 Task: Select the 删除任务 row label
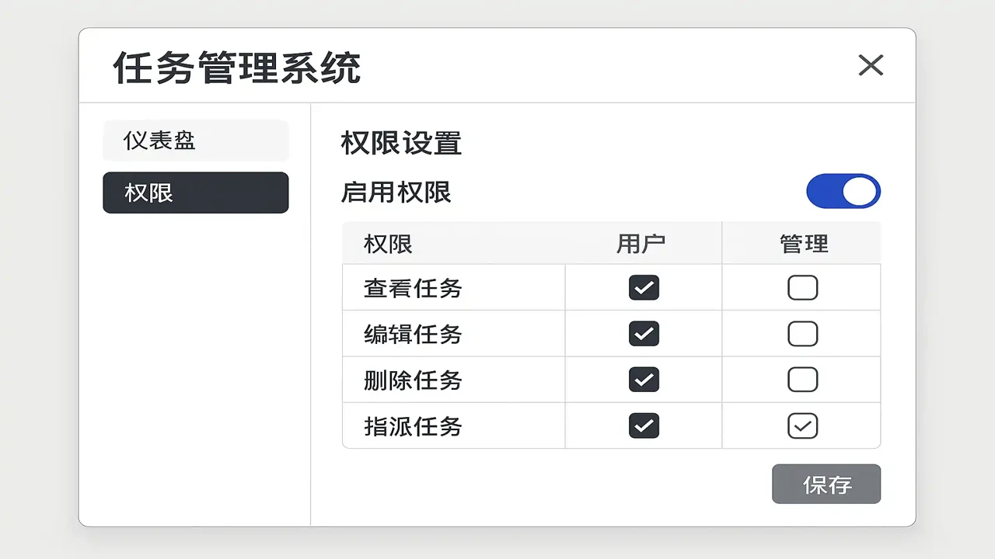pyautogui.click(x=413, y=380)
